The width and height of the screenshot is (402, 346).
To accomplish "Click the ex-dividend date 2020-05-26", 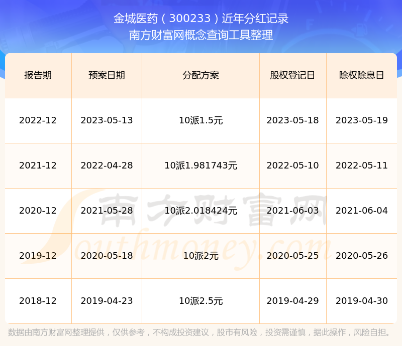I will click(361, 256).
